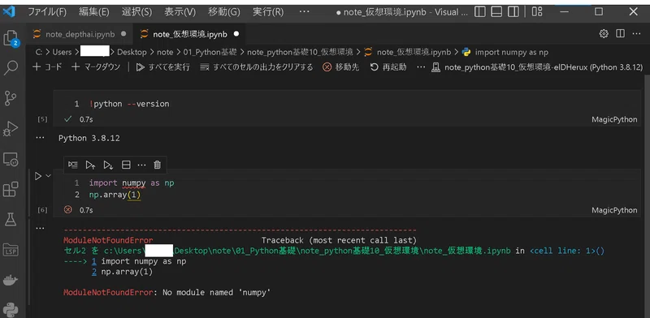Viewport: 650px width, 318px height.
Task: Execute above cells in cell toolbar
Action: [90, 165]
